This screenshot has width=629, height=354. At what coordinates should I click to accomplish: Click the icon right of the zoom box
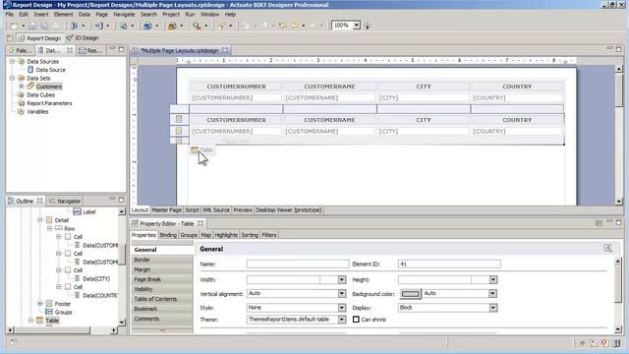point(367,26)
